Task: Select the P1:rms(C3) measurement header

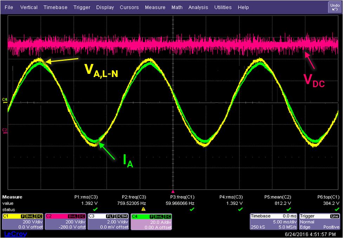Action: point(86,197)
